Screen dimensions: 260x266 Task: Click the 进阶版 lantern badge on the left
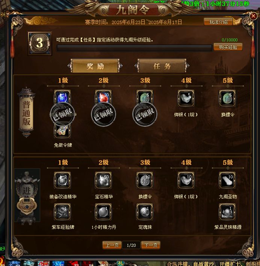click(x=27, y=195)
